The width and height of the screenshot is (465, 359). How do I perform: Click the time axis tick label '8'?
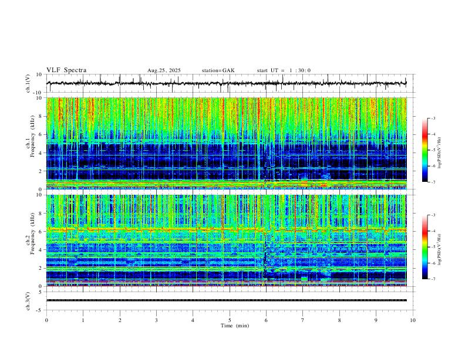tap(339, 320)
